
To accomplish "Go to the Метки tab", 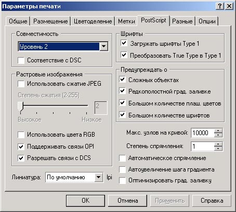I will coord(126,21).
